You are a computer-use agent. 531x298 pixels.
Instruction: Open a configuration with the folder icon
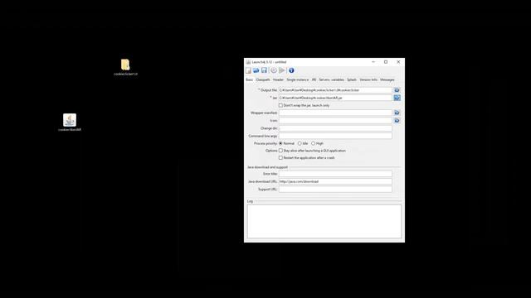coord(256,70)
